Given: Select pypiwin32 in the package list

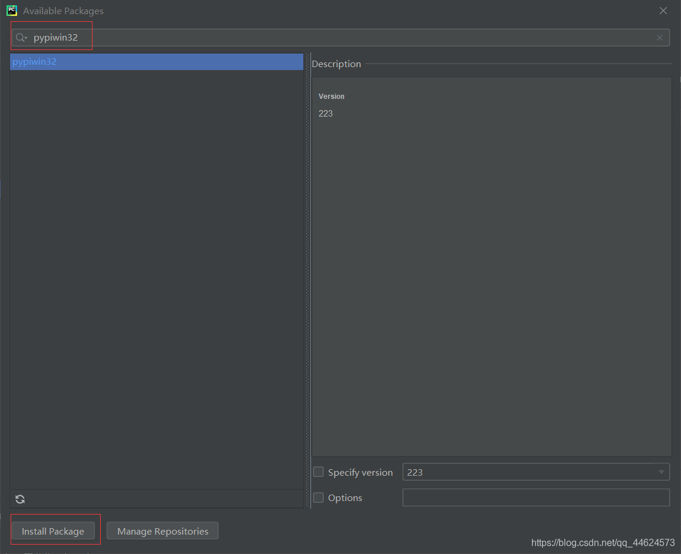Looking at the screenshot, I should coord(156,62).
